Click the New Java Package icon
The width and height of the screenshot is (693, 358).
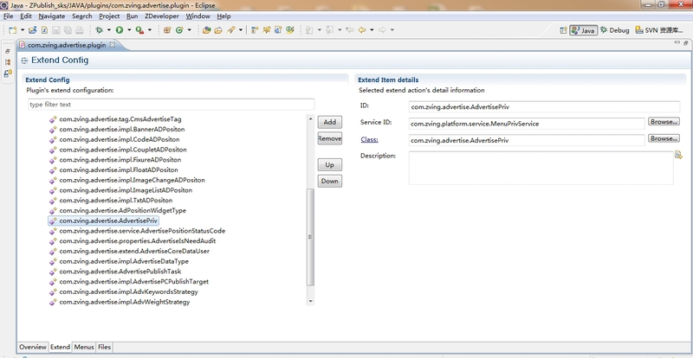tap(165, 30)
